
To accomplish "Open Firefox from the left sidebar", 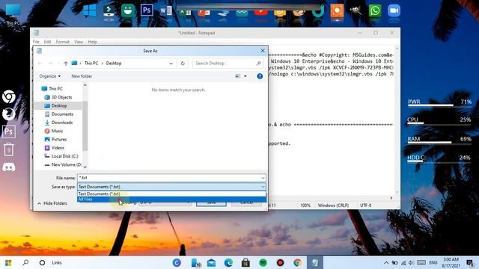I will pos(8,114).
